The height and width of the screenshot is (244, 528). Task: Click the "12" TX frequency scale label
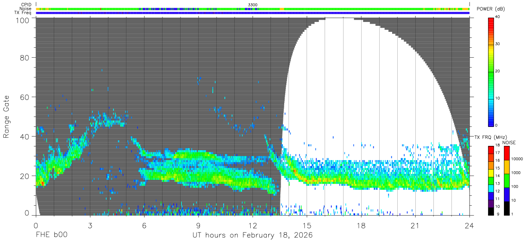click(x=498, y=192)
